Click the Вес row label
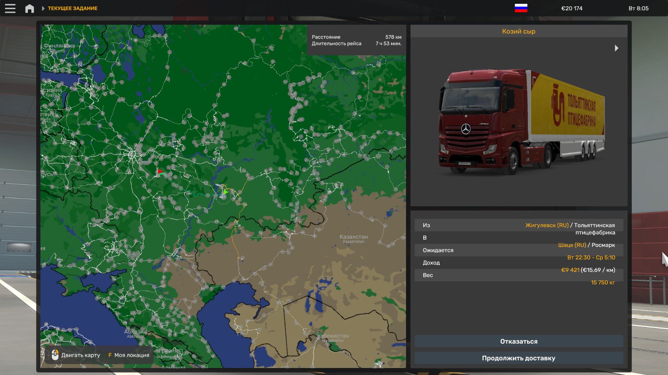This screenshot has width=668, height=375. (x=428, y=275)
